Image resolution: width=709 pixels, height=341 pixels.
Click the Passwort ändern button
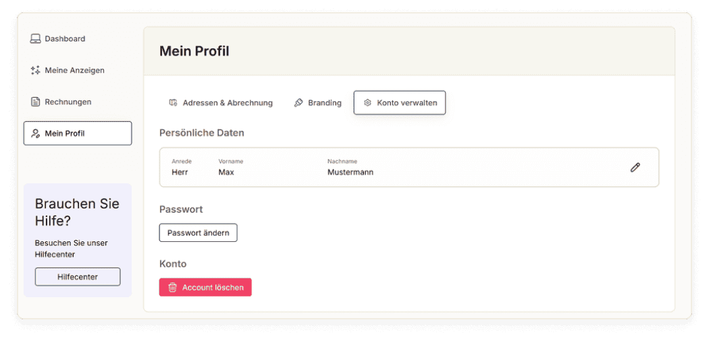tap(198, 232)
